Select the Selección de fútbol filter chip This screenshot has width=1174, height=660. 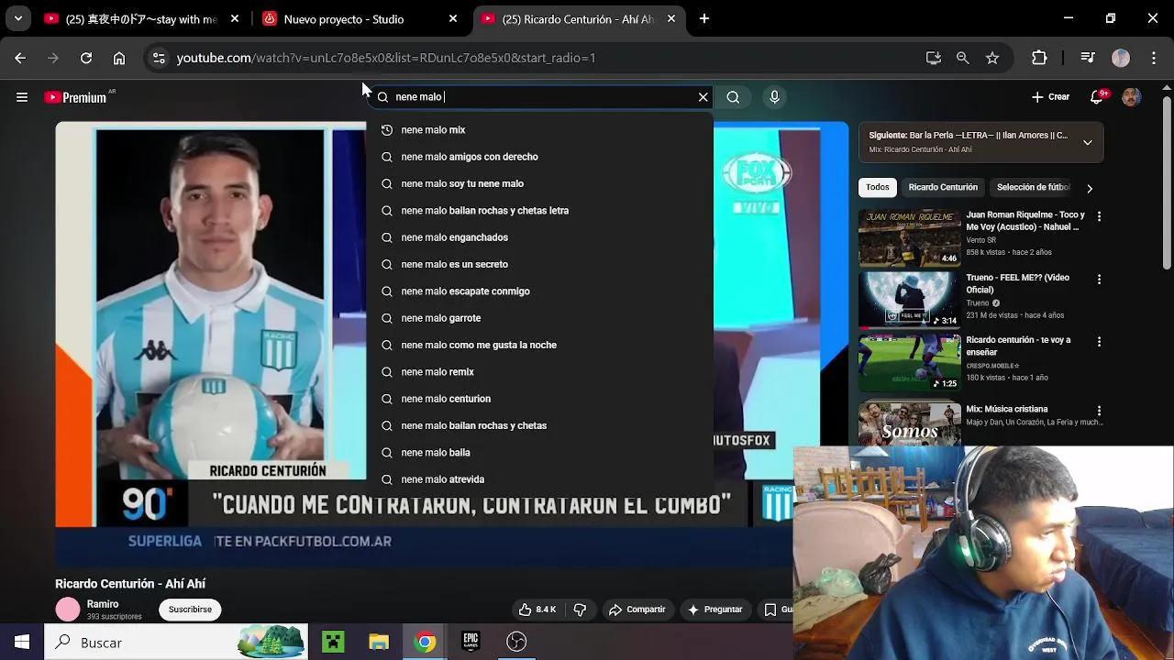click(1033, 187)
